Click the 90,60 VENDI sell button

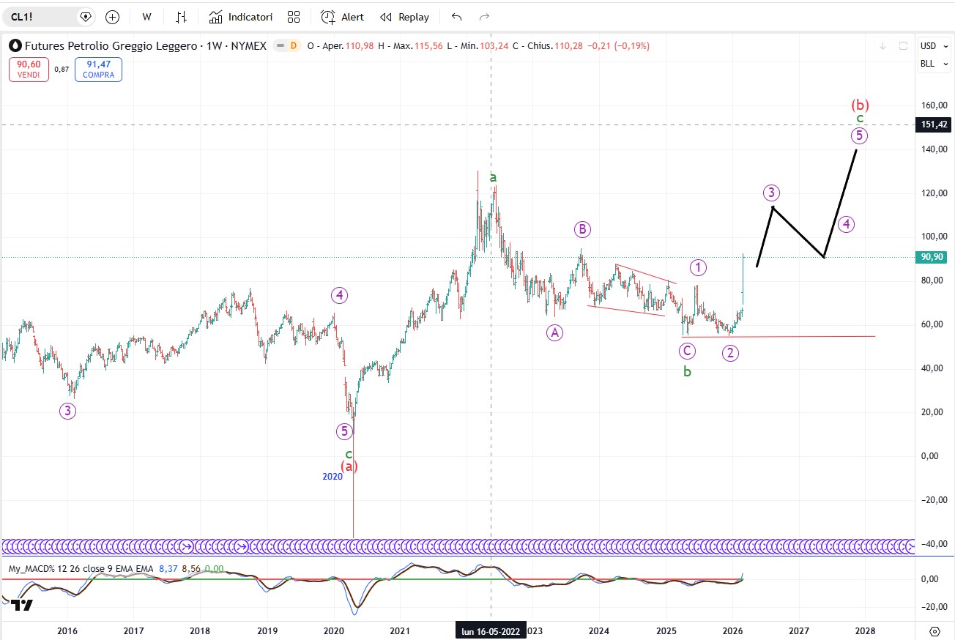(29, 70)
